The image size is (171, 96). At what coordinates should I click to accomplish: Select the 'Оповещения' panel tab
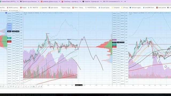(4, 11)
